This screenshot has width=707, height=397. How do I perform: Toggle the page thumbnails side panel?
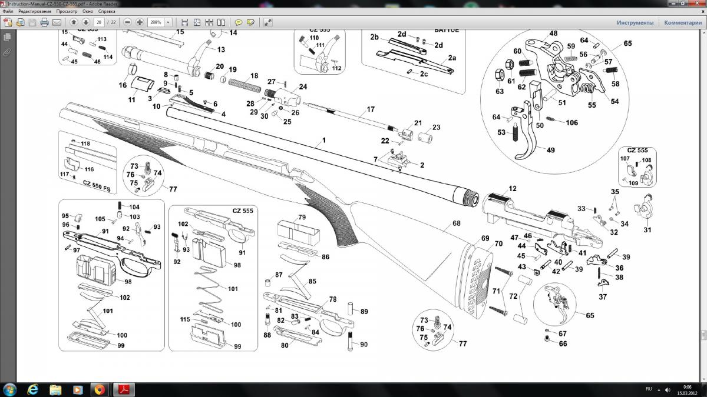click(8, 37)
